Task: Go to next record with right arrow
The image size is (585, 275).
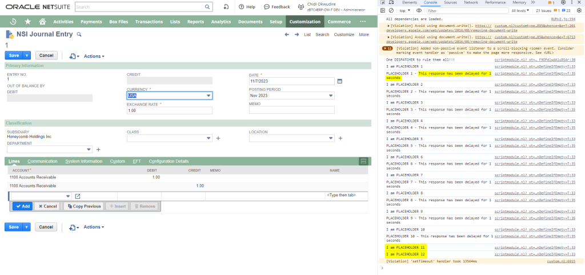Action: coord(296,34)
